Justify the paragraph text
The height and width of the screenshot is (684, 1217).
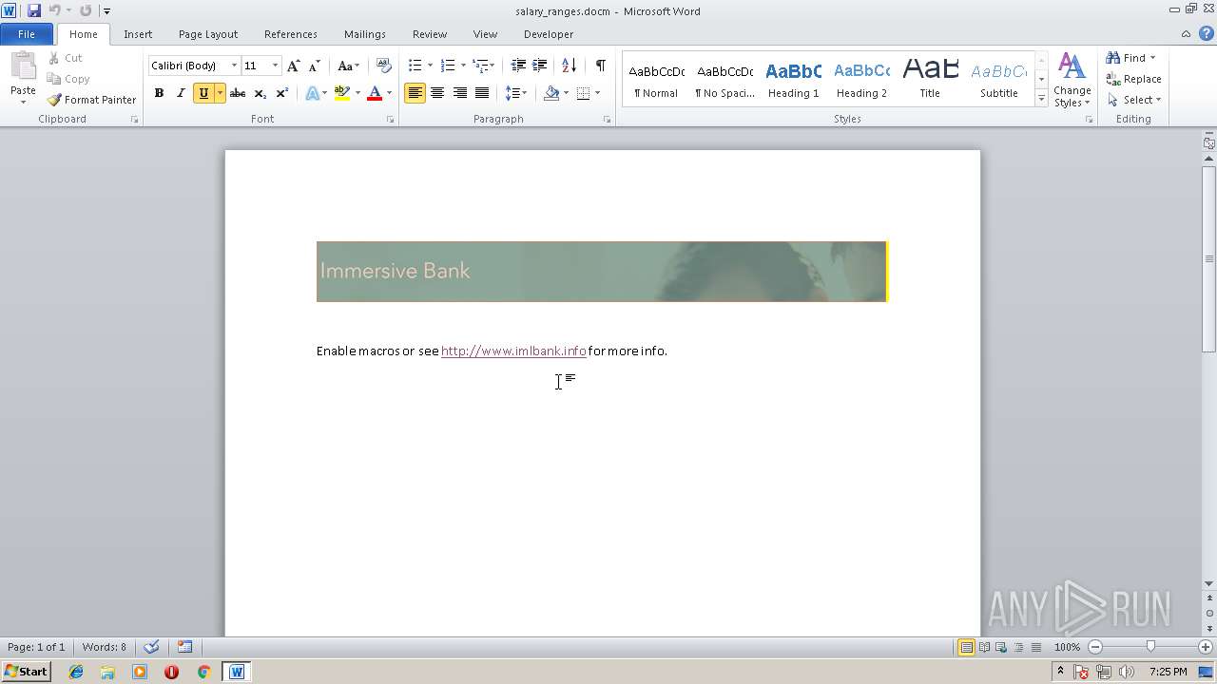click(482, 93)
